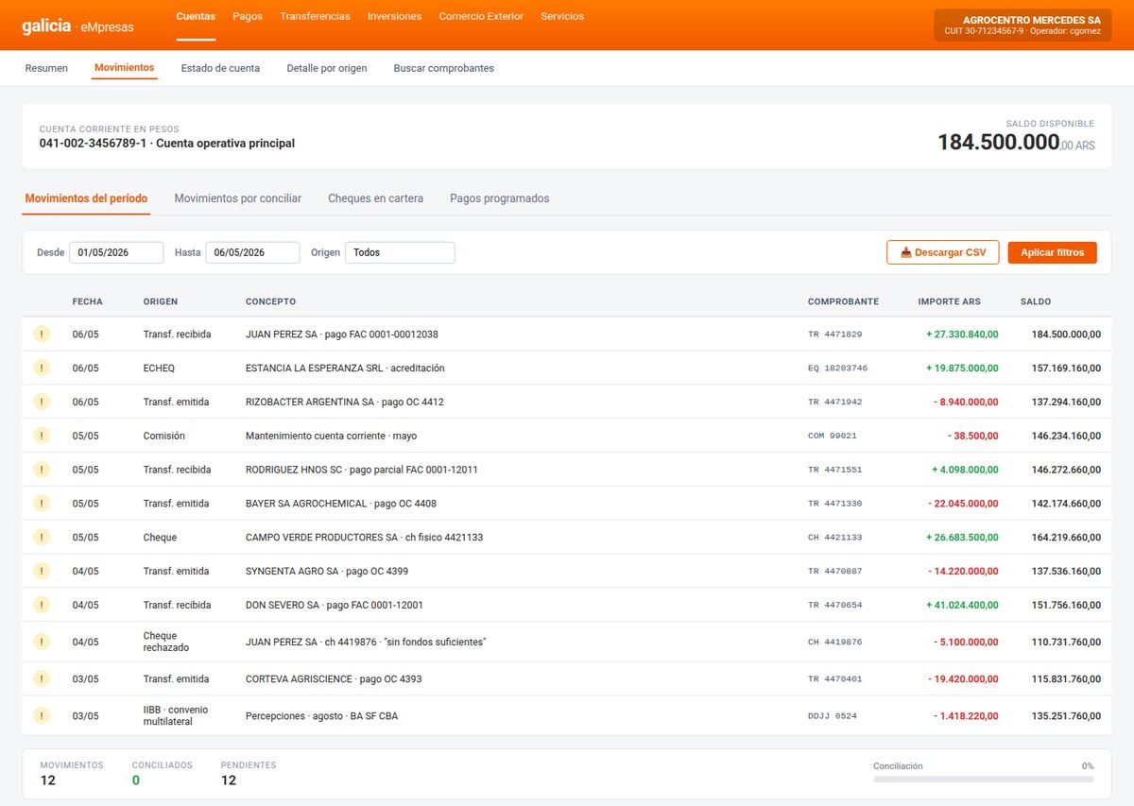Click the Aplicar filtros button
Screen dimensions: 1134x806
point(1053,252)
